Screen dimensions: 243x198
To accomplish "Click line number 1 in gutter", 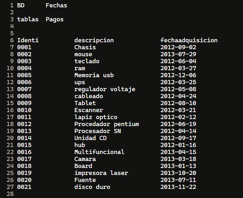I will (12, 6).
